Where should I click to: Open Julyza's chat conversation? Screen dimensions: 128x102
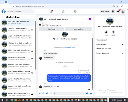17,87
